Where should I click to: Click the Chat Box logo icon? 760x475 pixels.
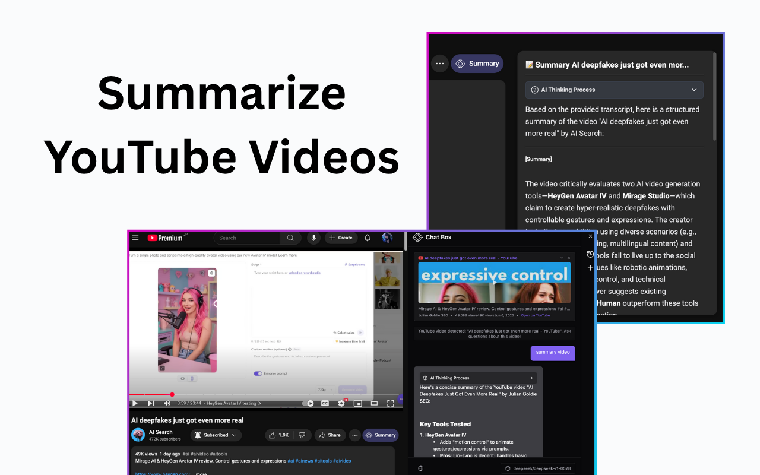(x=417, y=237)
